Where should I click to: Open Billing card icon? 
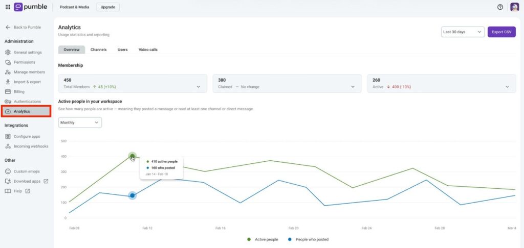coord(8,92)
